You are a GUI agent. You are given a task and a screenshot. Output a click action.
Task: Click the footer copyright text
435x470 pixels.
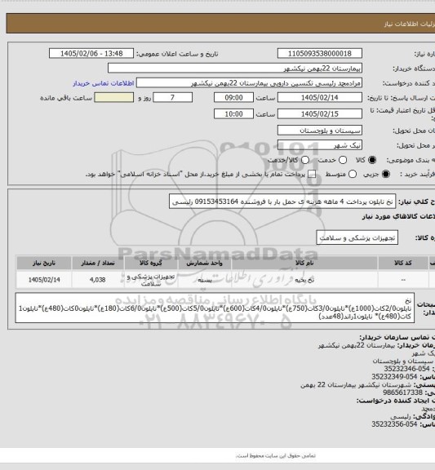(x=276, y=455)
